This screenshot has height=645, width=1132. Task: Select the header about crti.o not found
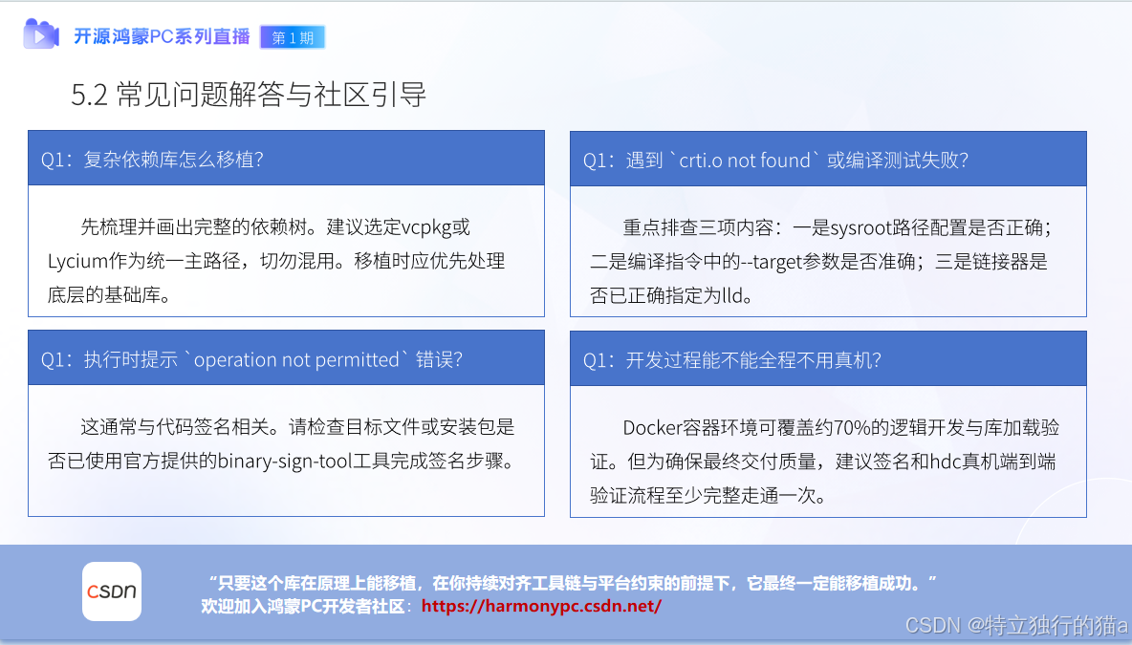(828, 159)
